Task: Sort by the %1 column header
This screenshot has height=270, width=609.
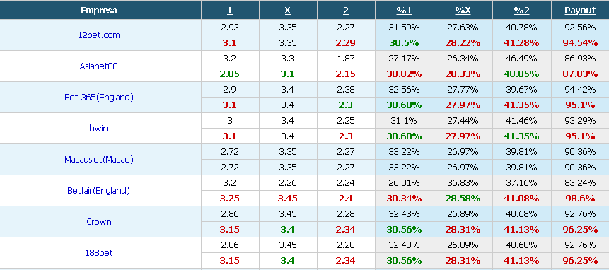Action: pos(404,11)
